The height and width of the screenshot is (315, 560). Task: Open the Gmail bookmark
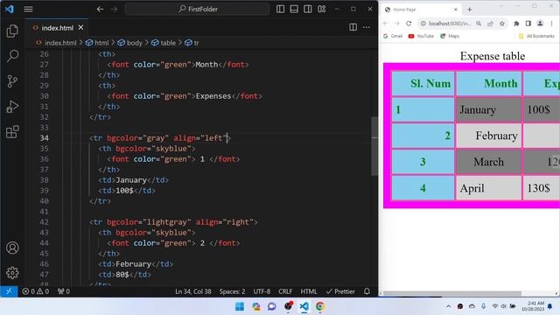(x=393, y=36)
